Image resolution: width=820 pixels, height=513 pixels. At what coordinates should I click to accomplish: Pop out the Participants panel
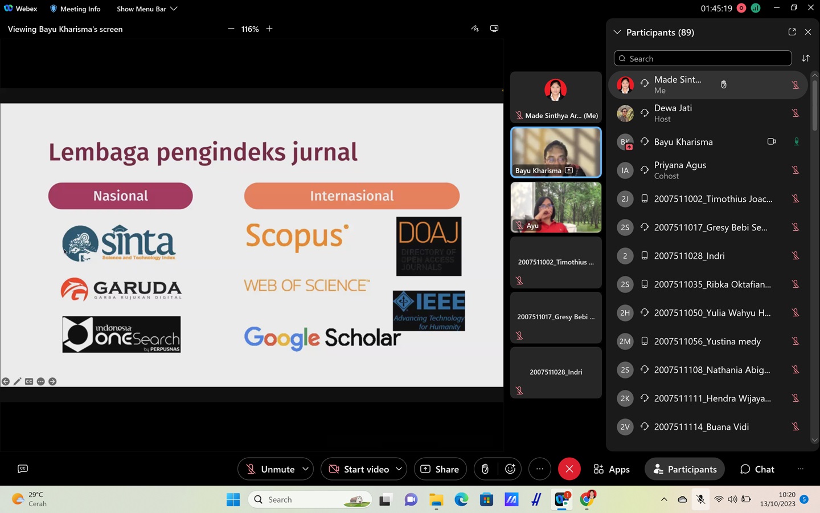coord(792,32)
